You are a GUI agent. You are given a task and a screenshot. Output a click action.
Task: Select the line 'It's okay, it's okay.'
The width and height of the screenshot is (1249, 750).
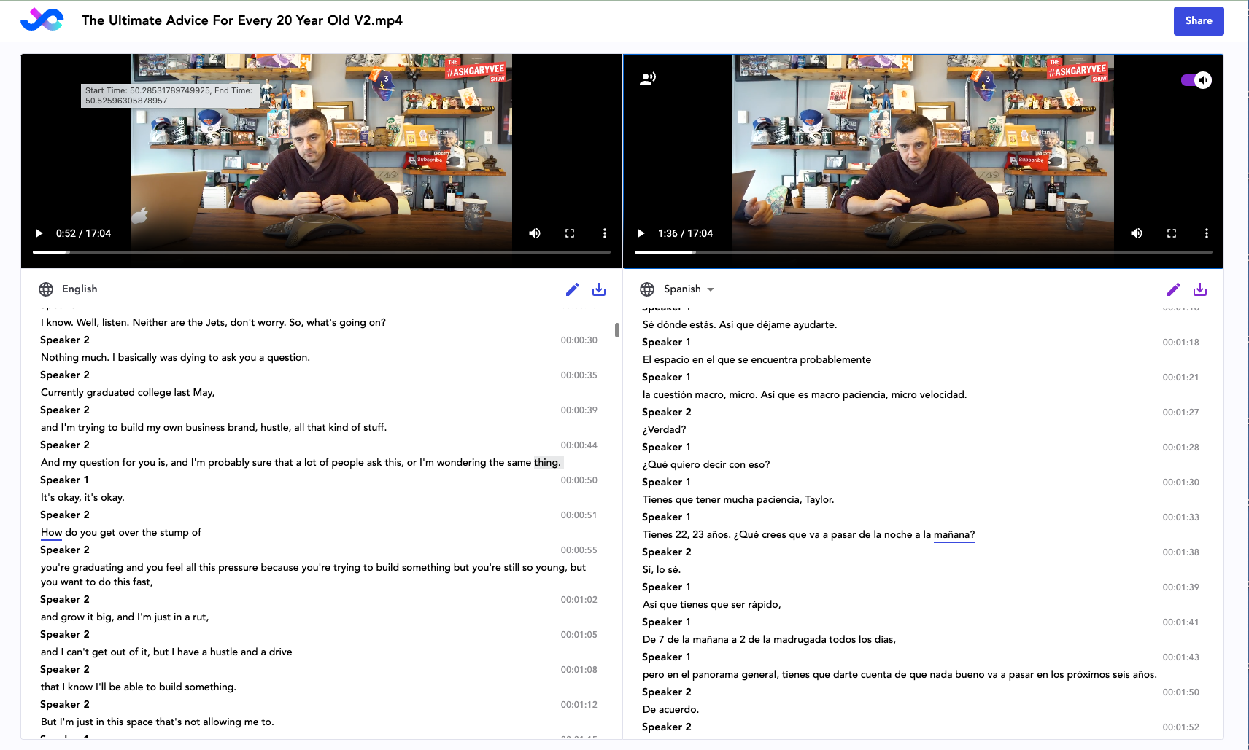82,497
